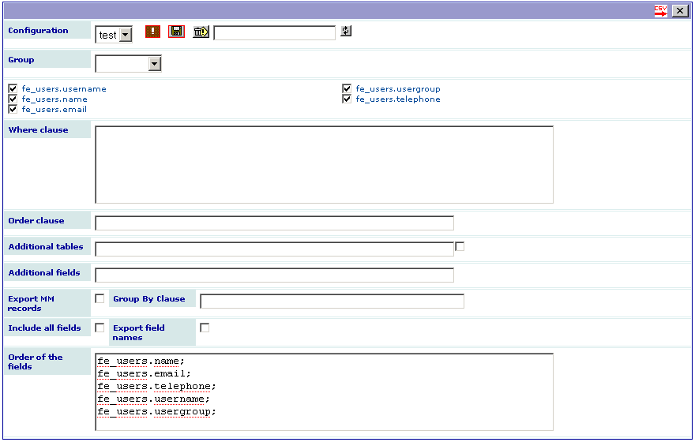Screen dimensions: 695x442
Task: Enable the Export MM records checkbox
Action: [100, 298]
